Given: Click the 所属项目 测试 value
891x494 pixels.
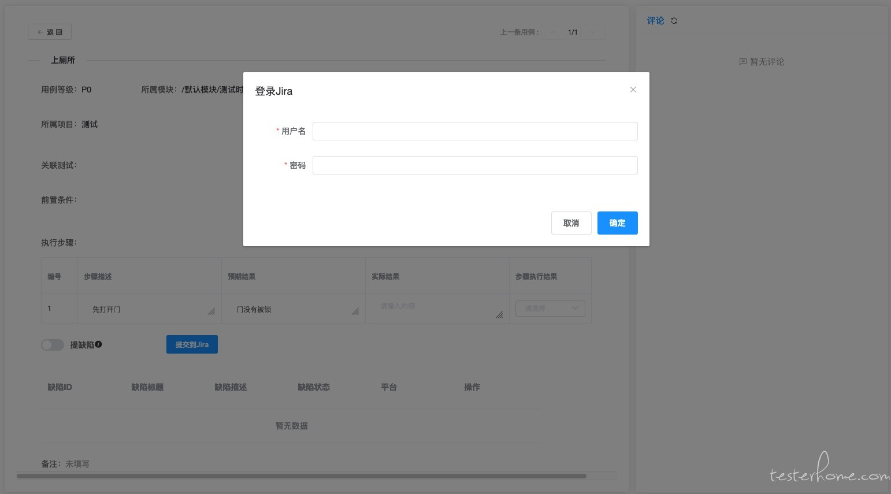Looking at the screenshot, I should coord(90,124).
